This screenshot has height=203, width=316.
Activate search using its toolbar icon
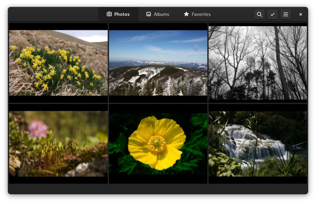click(x=259, y=14)
